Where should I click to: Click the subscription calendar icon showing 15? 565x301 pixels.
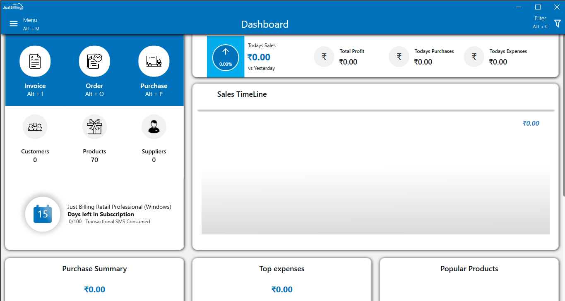43,214
